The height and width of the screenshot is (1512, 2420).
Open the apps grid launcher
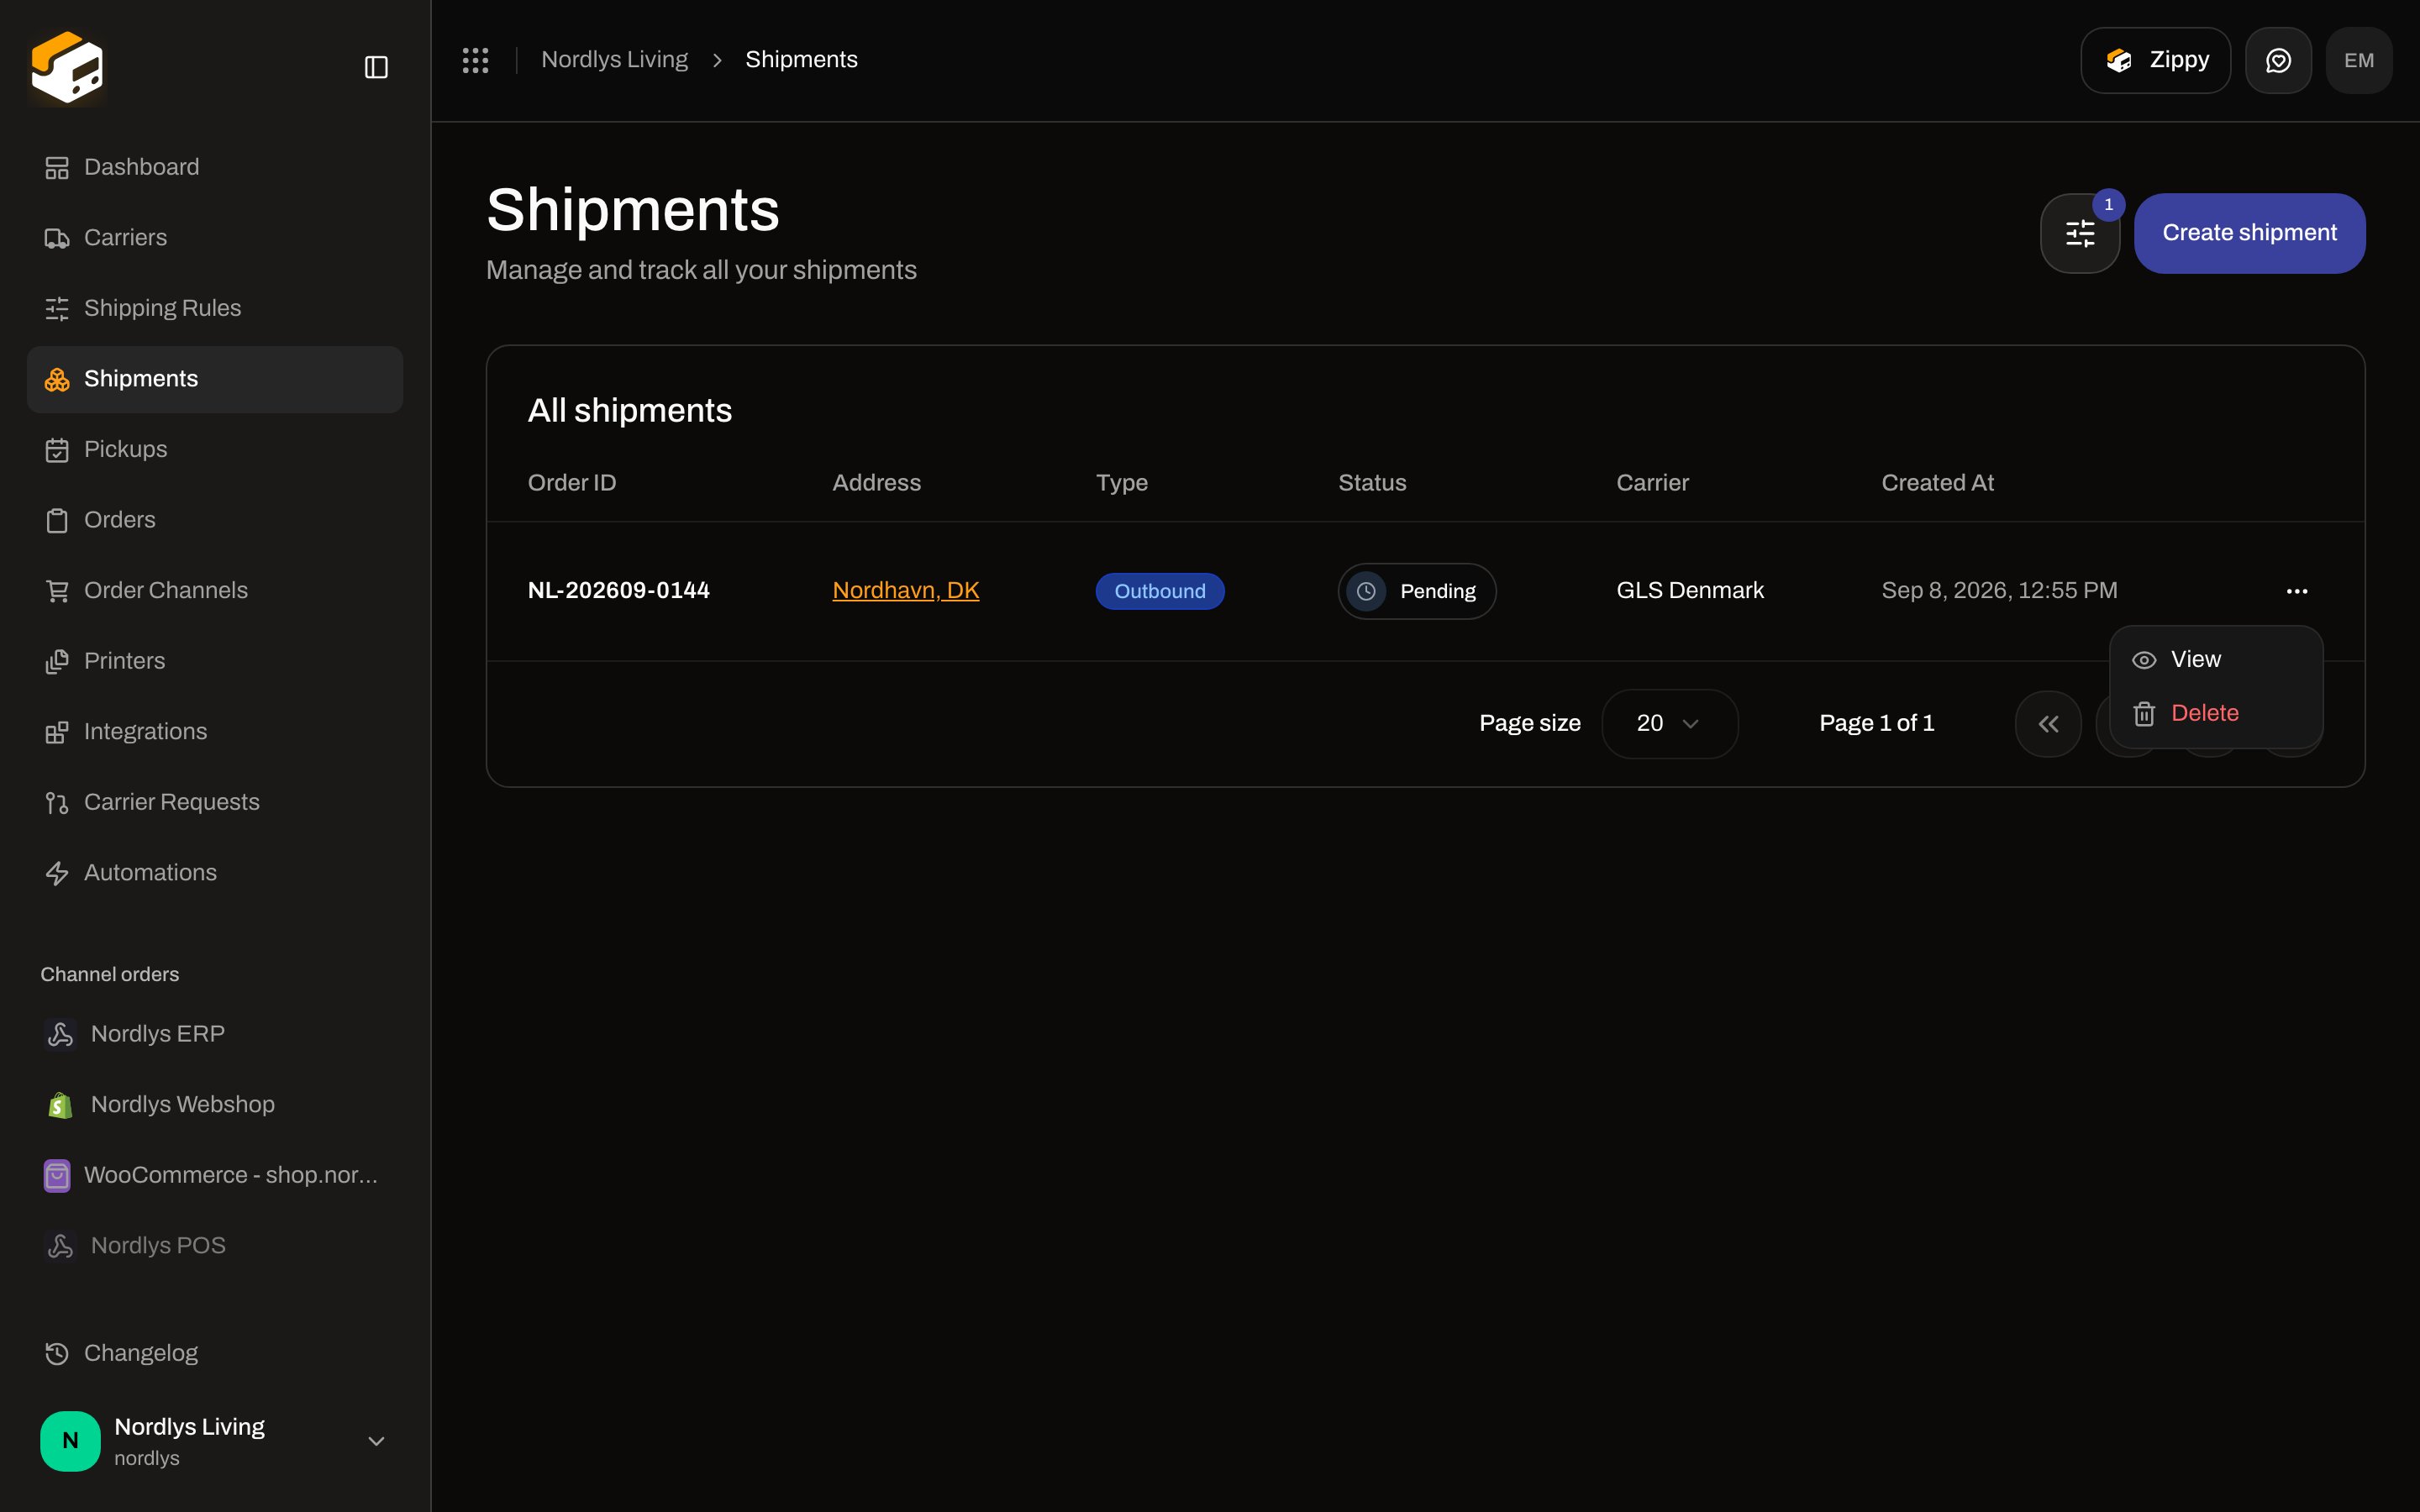(475, 60)
